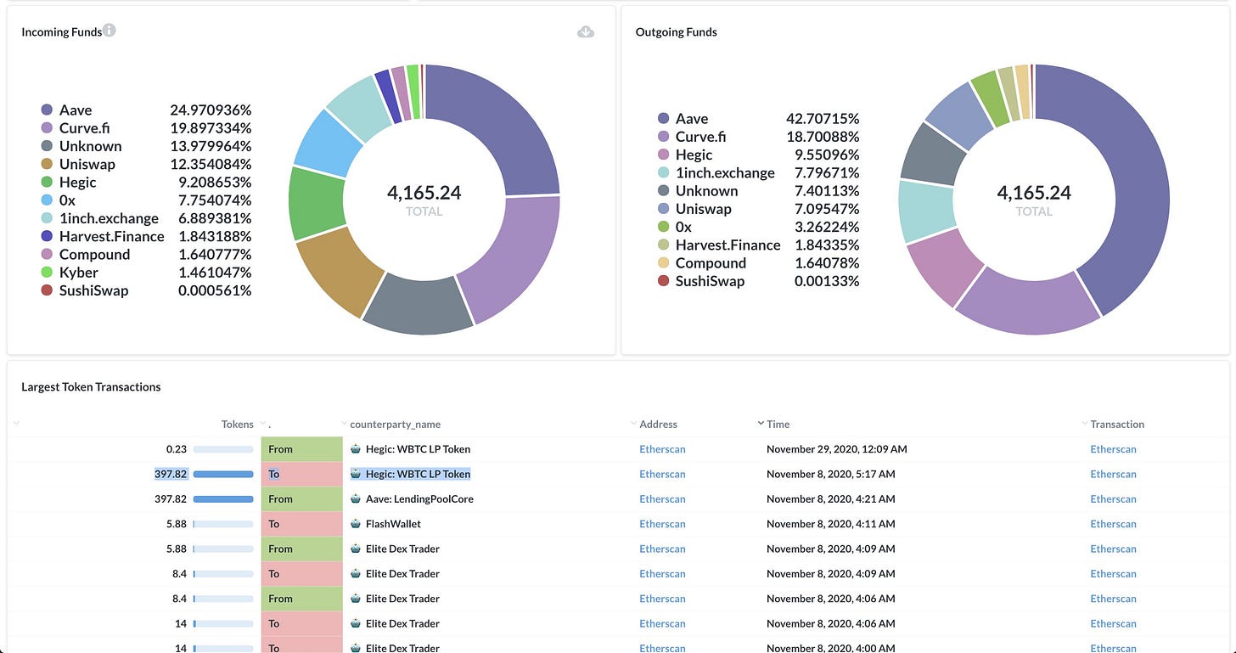Click the Time column header
This screenshot has width=1236, height=653.
pyautogui.click(x=778, y=425)
